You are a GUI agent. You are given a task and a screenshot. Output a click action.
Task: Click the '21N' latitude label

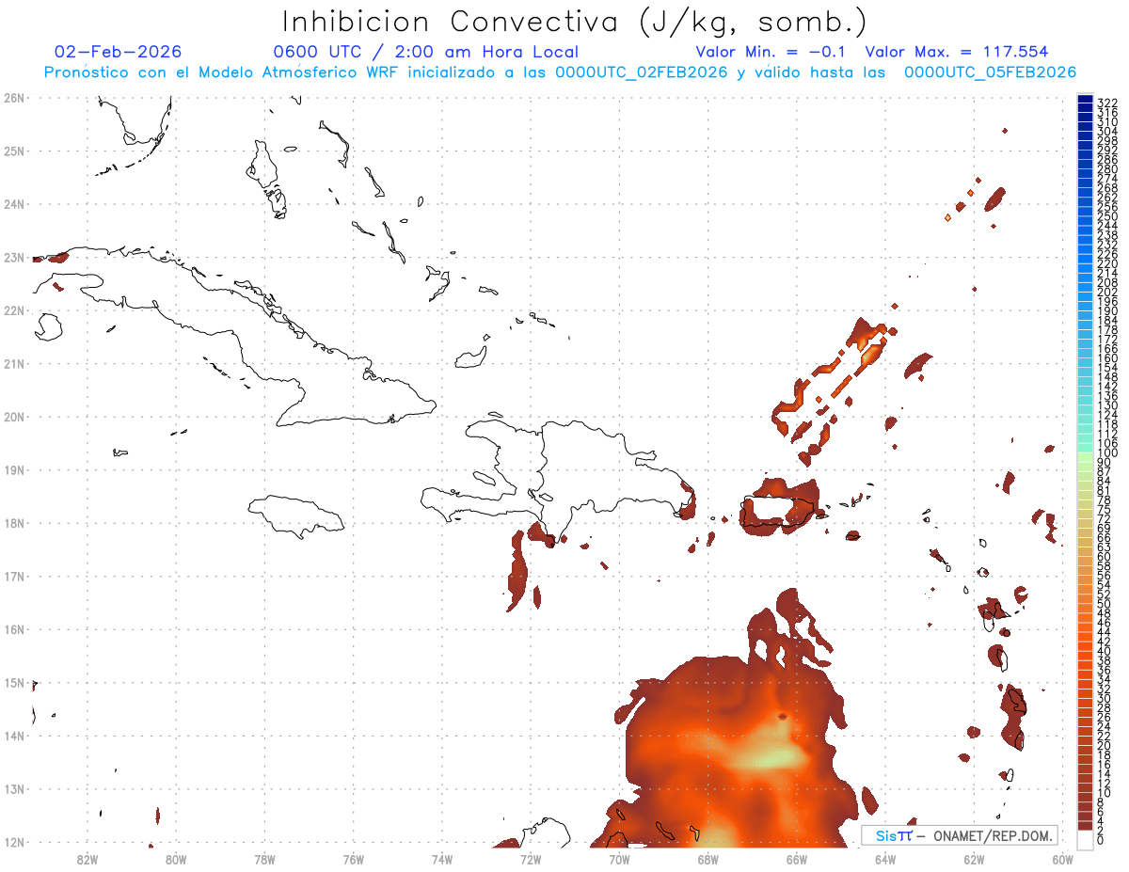pyautogui.click(x=13, y=363)
